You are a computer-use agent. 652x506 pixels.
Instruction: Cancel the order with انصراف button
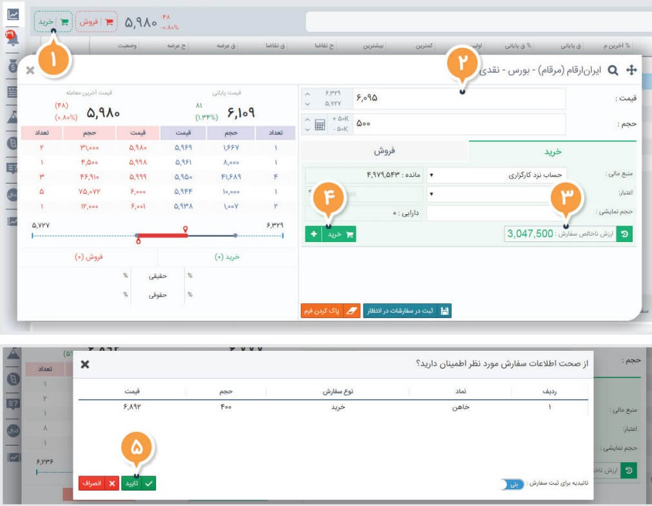point(99,483)
